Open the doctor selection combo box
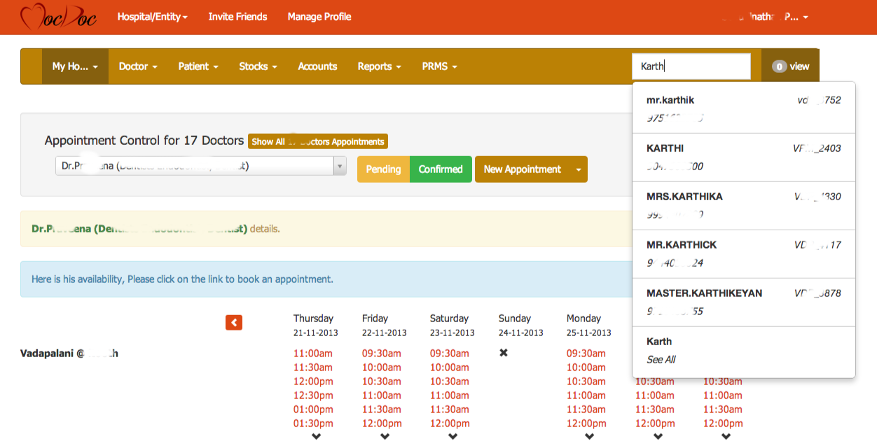The image size is (877, 441). [201, 166]
